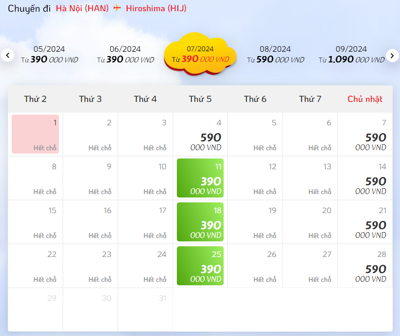This screenshot has height=336, width=400.
Task: Click the Thứ 2 column header
Action: point(35,99)
